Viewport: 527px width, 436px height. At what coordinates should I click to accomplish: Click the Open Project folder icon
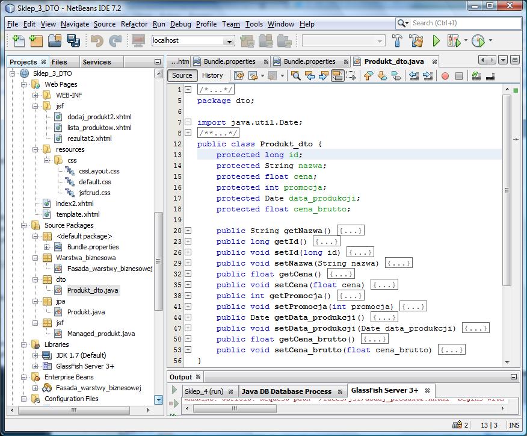point(55,41)
